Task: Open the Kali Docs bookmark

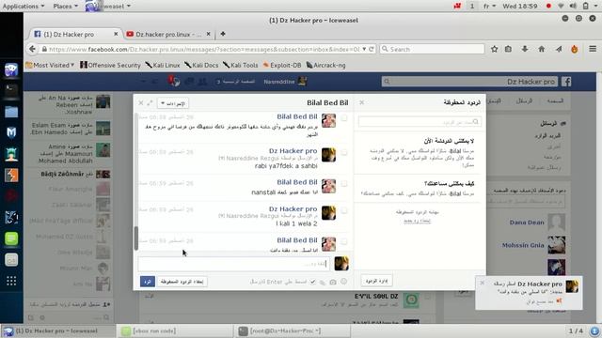Action: pyautogui.click(x=201, y=65)
